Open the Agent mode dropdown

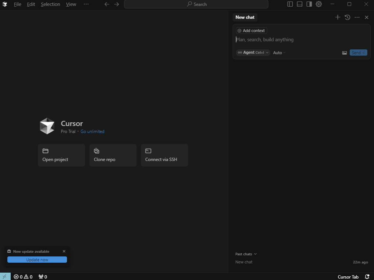pos(253,53)
